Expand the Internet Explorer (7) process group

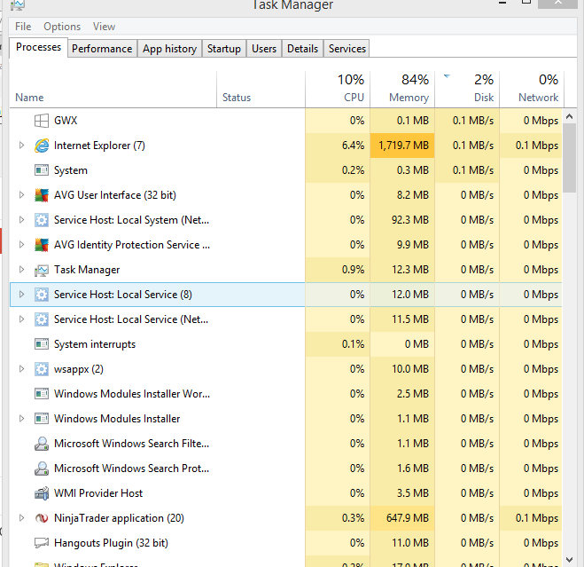click(x=21, y=146)
